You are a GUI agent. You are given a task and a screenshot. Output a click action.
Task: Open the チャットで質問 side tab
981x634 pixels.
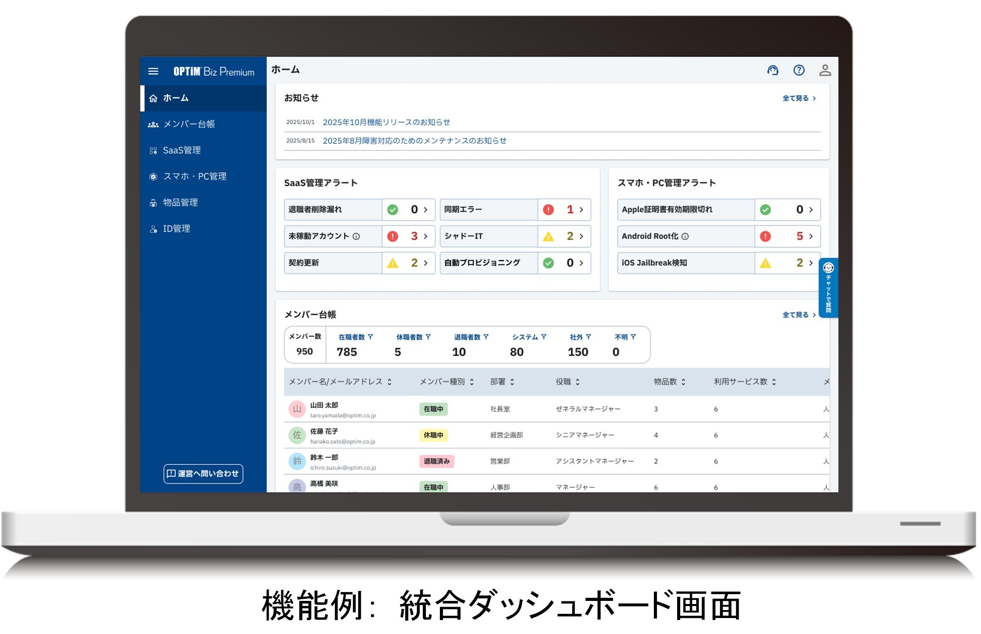[827, 288]
